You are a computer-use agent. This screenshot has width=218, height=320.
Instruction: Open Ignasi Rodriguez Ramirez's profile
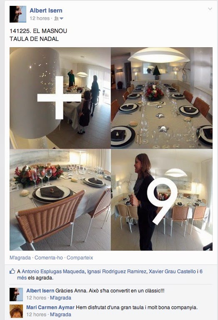point(117,272)
